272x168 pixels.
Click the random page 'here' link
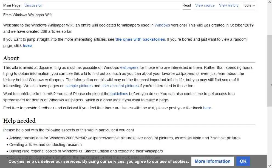coord(27,46)
